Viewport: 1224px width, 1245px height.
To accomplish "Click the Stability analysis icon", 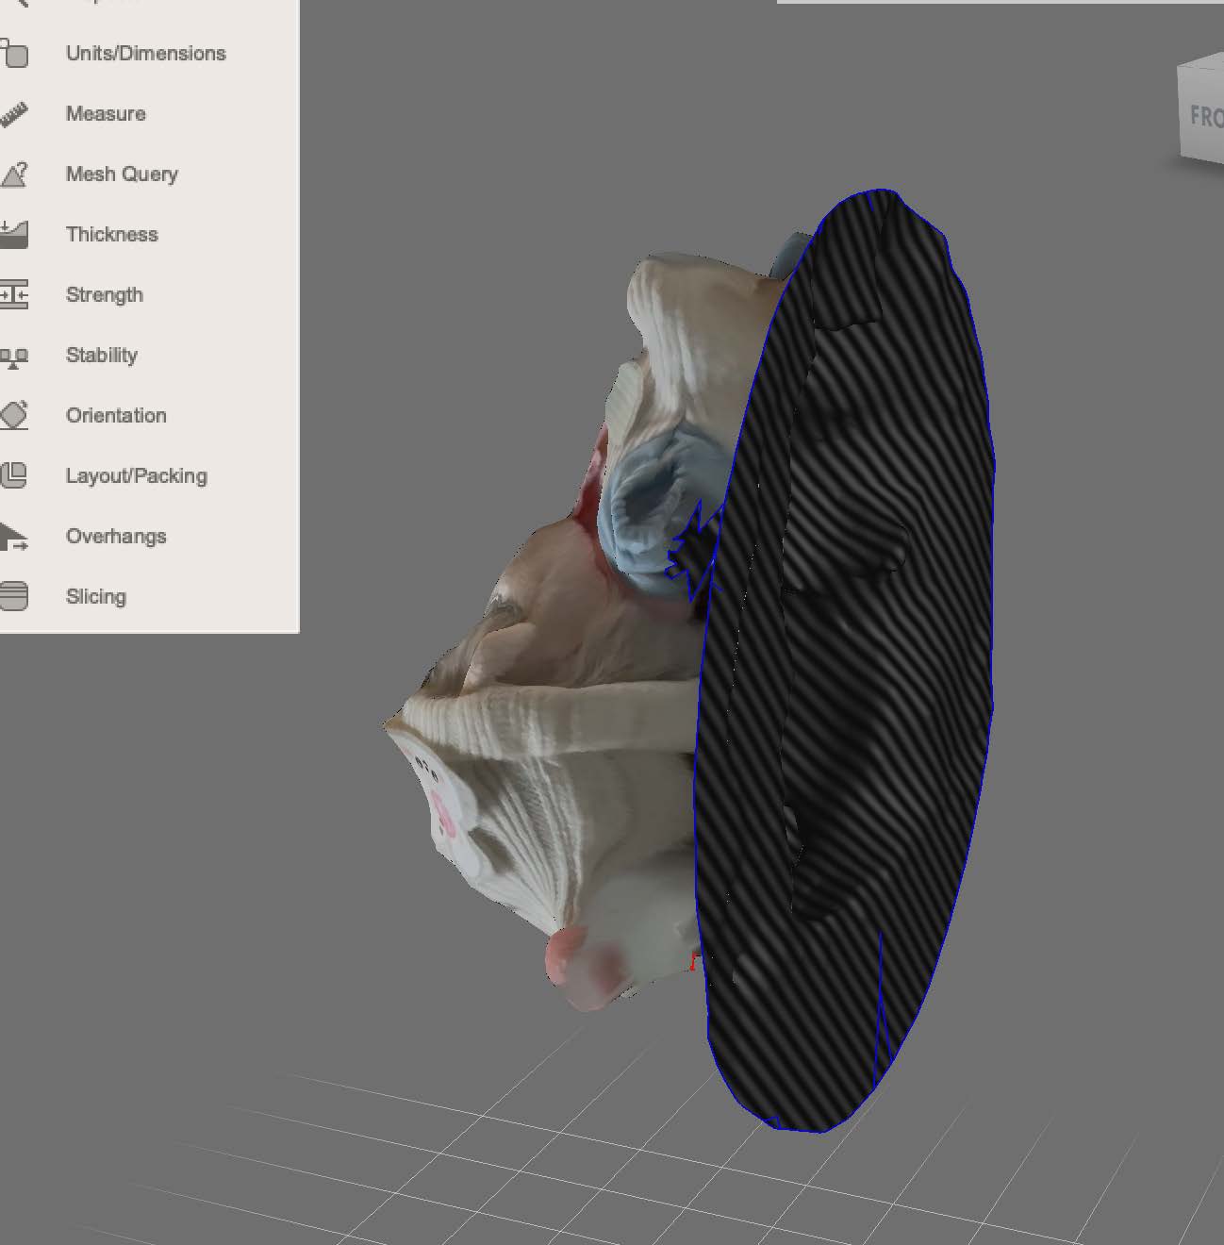I will (13, 353).
